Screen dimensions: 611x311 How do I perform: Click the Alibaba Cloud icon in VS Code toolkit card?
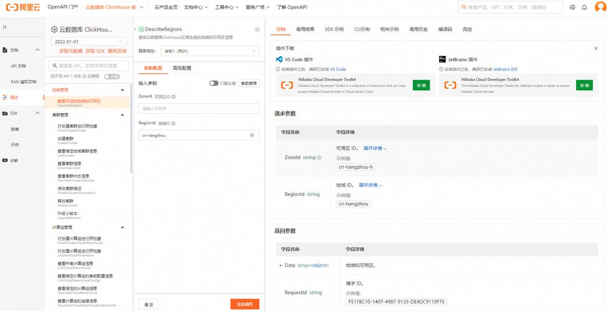287,85
